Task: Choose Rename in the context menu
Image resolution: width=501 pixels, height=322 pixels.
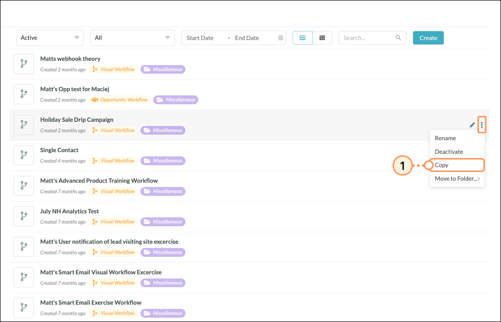Action: [x=445, y=138]
